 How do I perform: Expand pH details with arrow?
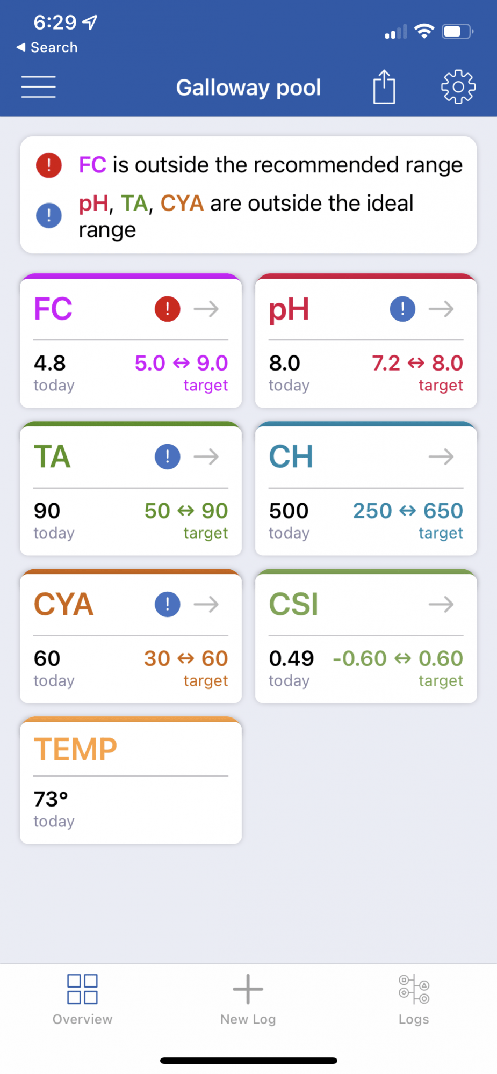point(441,309)
